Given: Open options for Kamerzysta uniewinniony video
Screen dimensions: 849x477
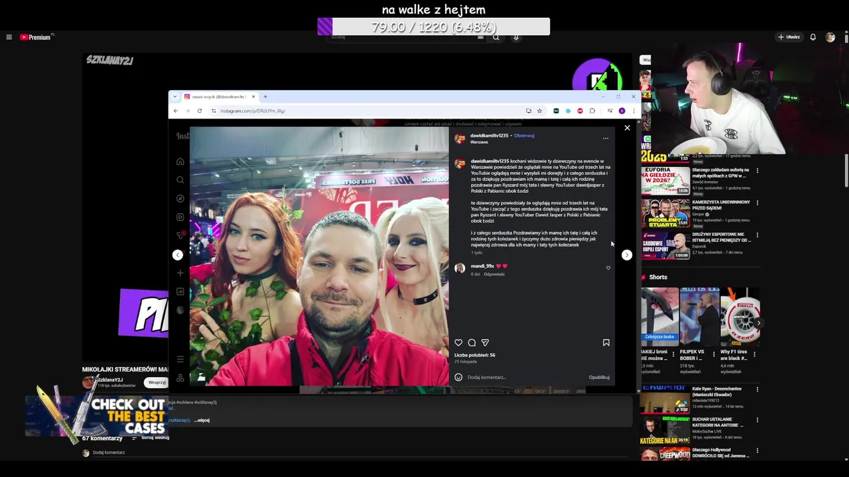Looking at the screenshot, I should 757,203.
